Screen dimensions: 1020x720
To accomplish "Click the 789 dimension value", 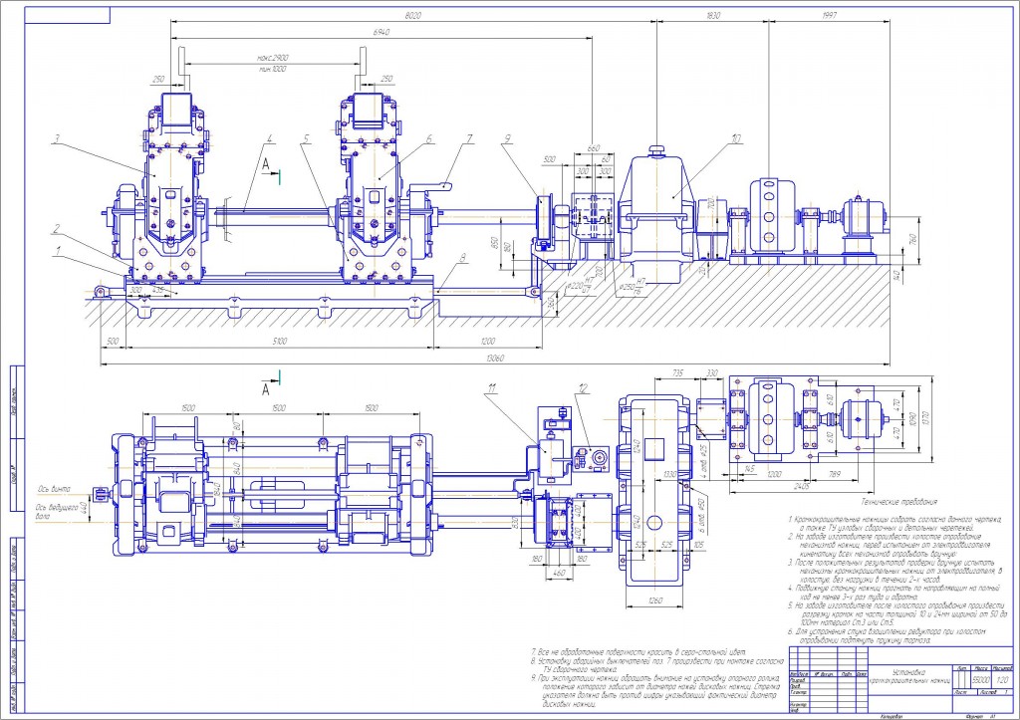I will pos(833,474).
